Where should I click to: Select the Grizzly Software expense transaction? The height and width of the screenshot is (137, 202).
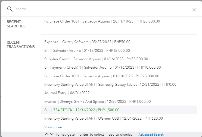pos(87,42)
